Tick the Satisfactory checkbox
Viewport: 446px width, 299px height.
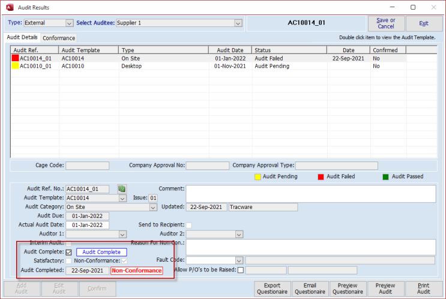pyautogui.click(x=68, y=261)
